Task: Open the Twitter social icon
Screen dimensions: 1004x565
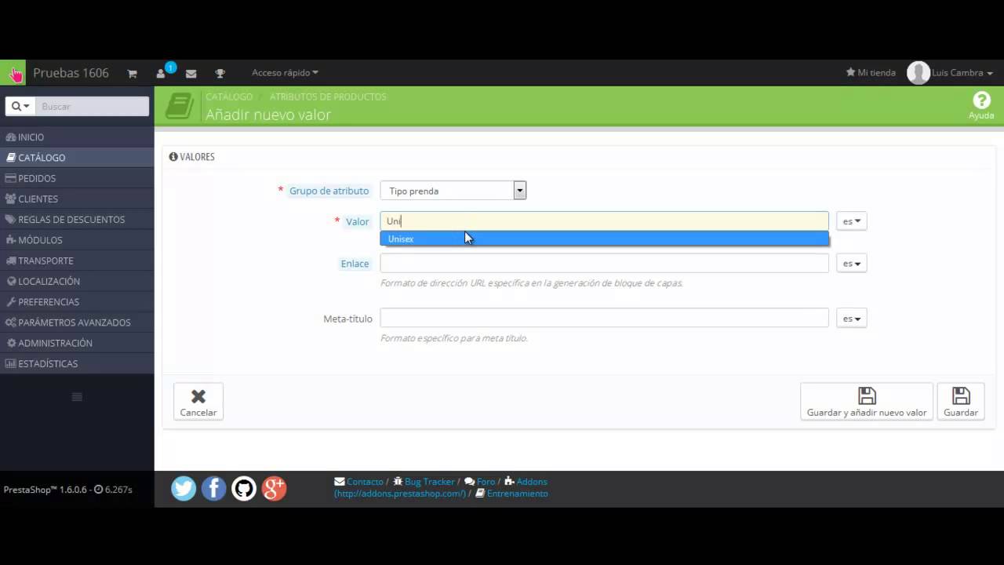Action: click(x=184, y=488)
